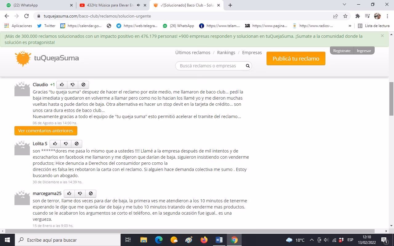Report marcegama25's comment with block icon
This screenshot has height=246, width=394.
91,193
